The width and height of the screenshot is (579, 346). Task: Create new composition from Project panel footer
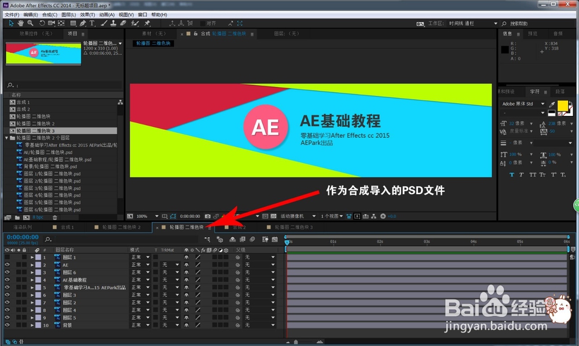click(x=26, y=217)
